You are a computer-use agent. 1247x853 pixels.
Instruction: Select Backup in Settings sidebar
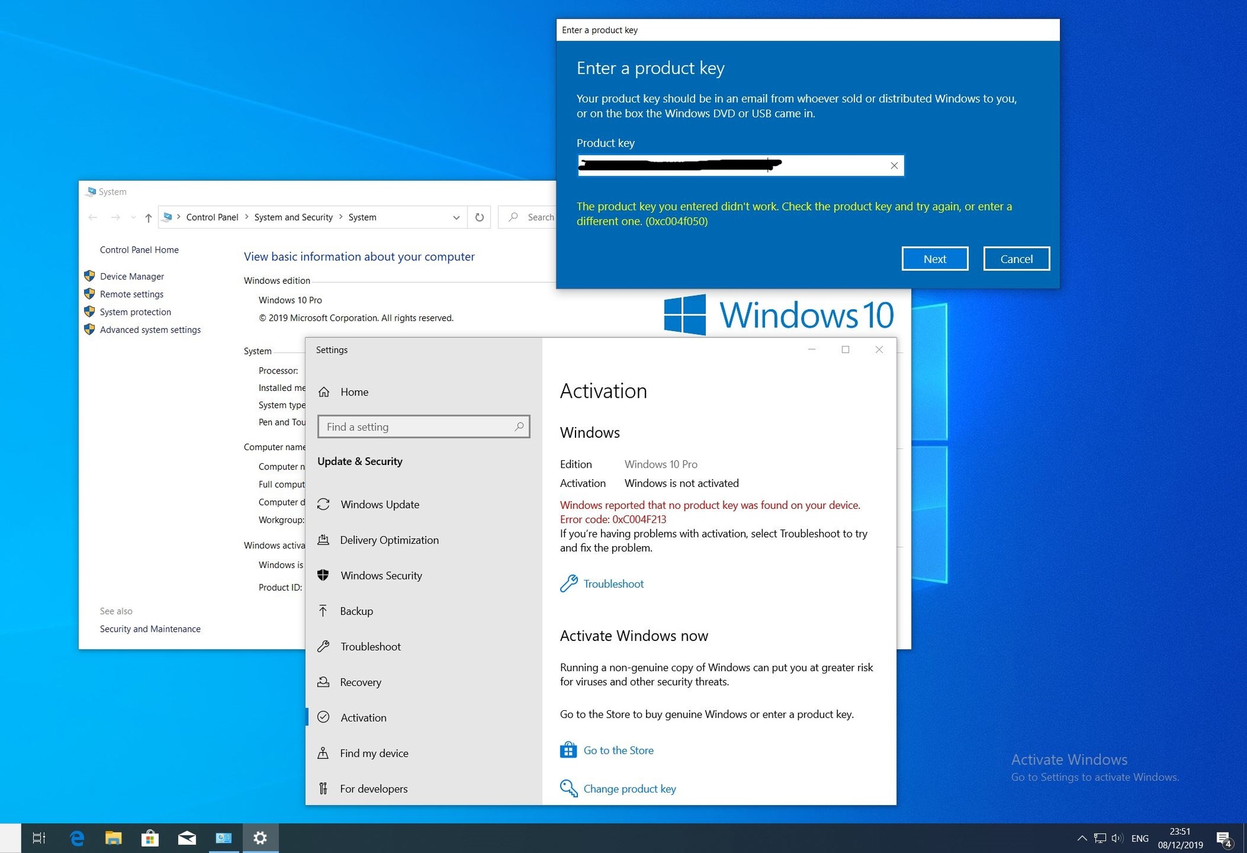tap(356, 611)
